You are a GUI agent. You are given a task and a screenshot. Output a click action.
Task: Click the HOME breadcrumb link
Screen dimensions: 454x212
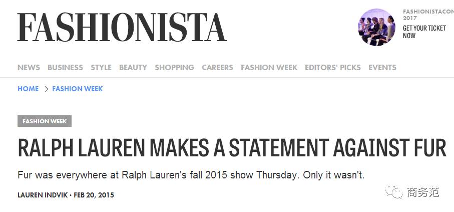click(28, 89)
